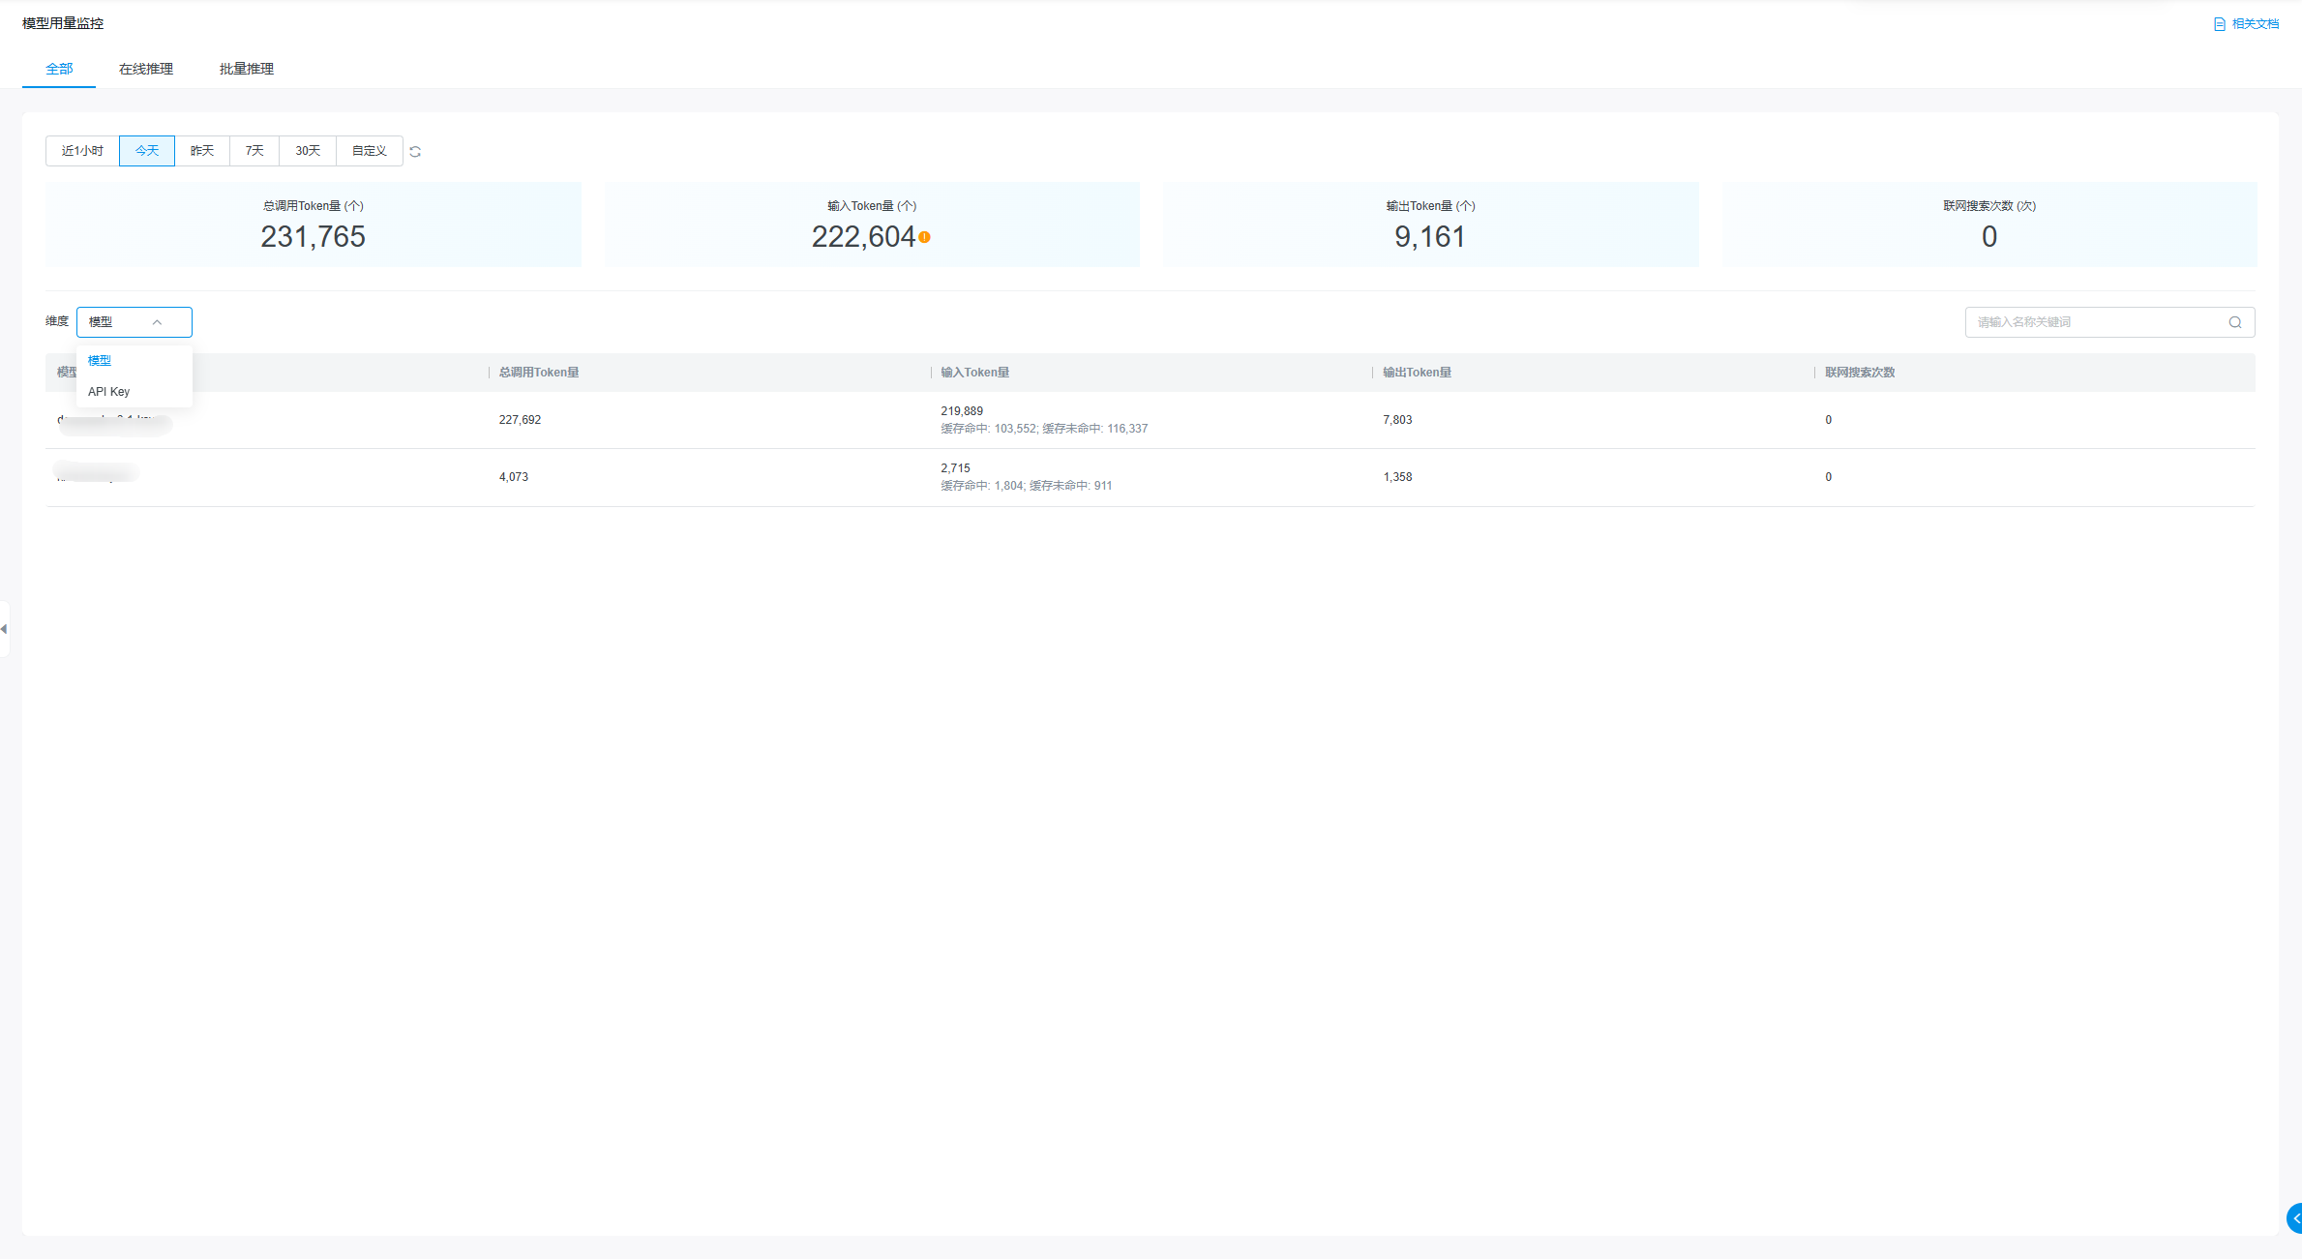The image size is (2302, 1259).
Task: Select 模型 option in dimension dropdown
Action: click(x=100, y=360)
